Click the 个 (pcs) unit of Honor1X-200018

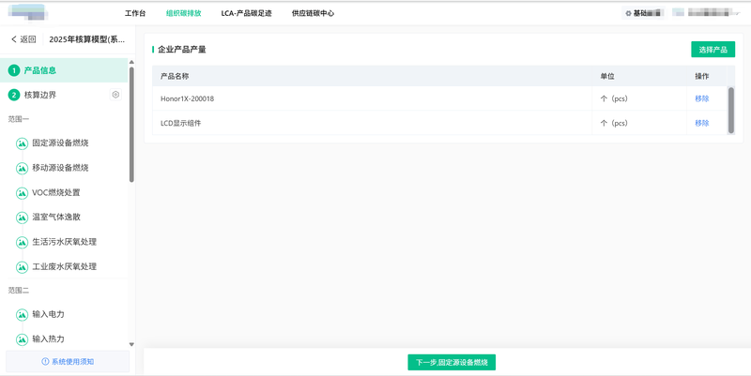614,98
